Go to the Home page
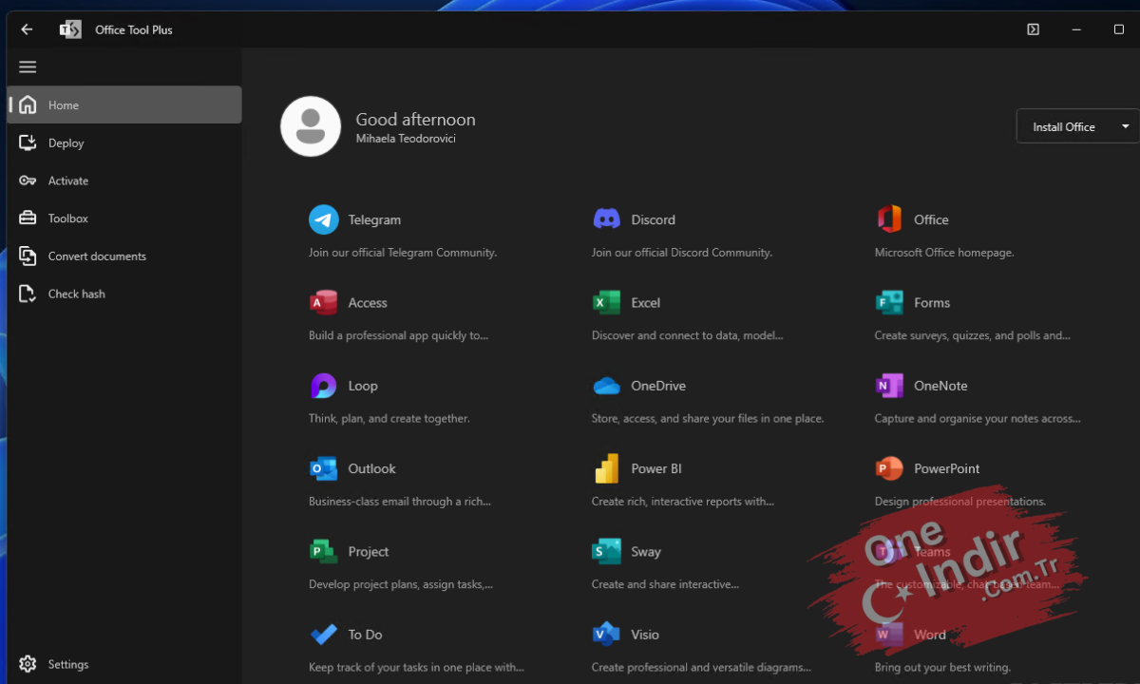The width and height of the screenshot is (1140, 684). [x=124, y=104]
